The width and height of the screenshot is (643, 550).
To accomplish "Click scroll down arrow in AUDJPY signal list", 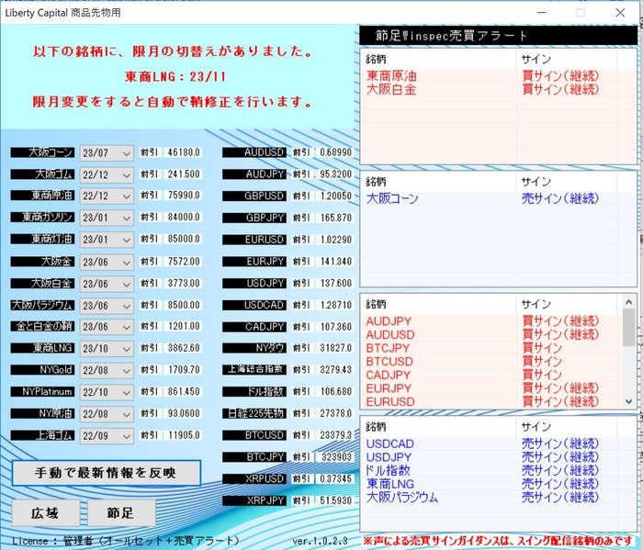I will click(628, 401).
